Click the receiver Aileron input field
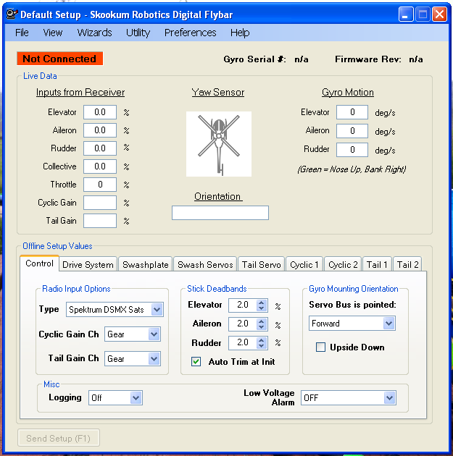The width and height of the screenshot is (453, 456). (x=100, y=130)
